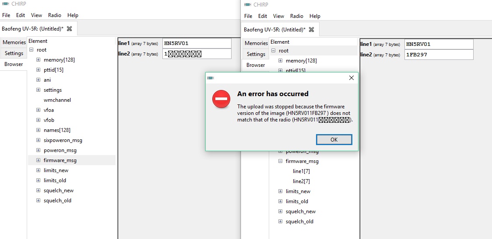Click Element column header in left window
Viewport: 492px width, 239px height.
38,41
